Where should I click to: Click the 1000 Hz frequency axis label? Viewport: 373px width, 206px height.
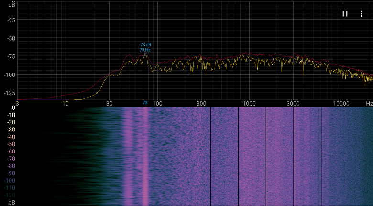tap(249, 103)
